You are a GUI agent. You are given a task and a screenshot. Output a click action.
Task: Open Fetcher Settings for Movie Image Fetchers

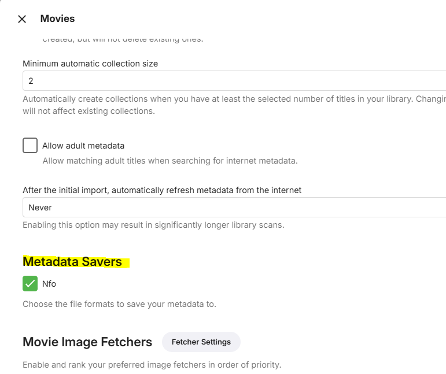tap(201, 342)
